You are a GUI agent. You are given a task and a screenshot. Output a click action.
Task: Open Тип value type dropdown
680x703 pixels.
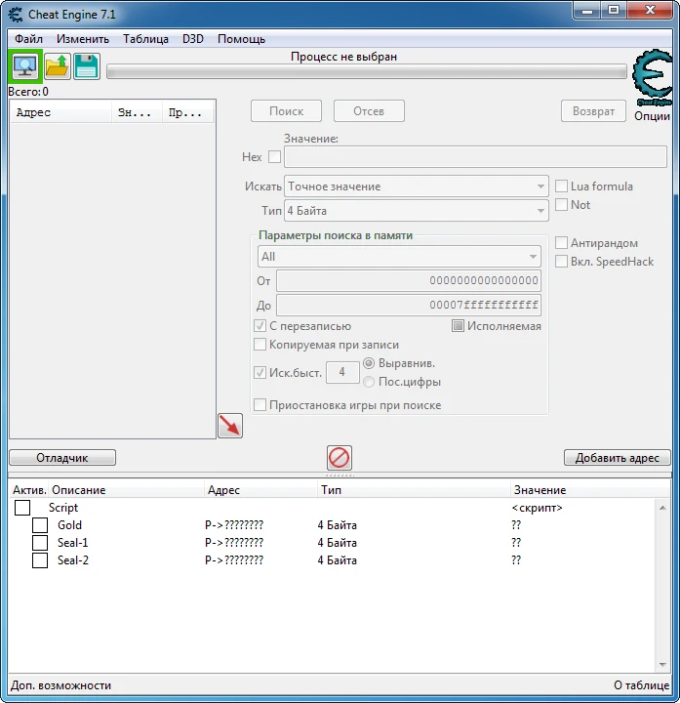tap(417, 210)
